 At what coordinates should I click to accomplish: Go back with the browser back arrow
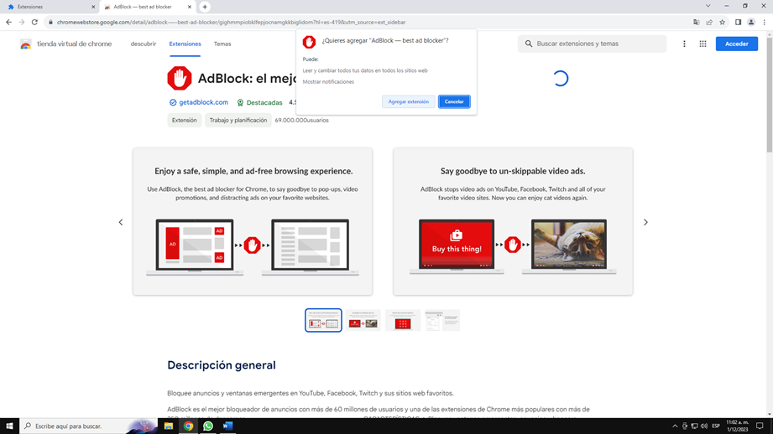pyautogui.click(x=8, y=22)
